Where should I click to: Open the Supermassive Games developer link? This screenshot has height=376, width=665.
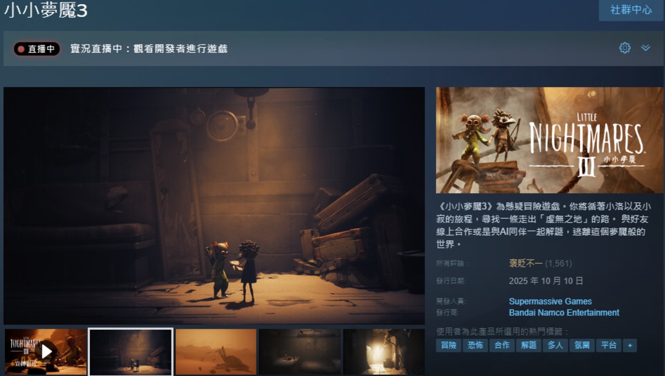(x=550, y=302)
